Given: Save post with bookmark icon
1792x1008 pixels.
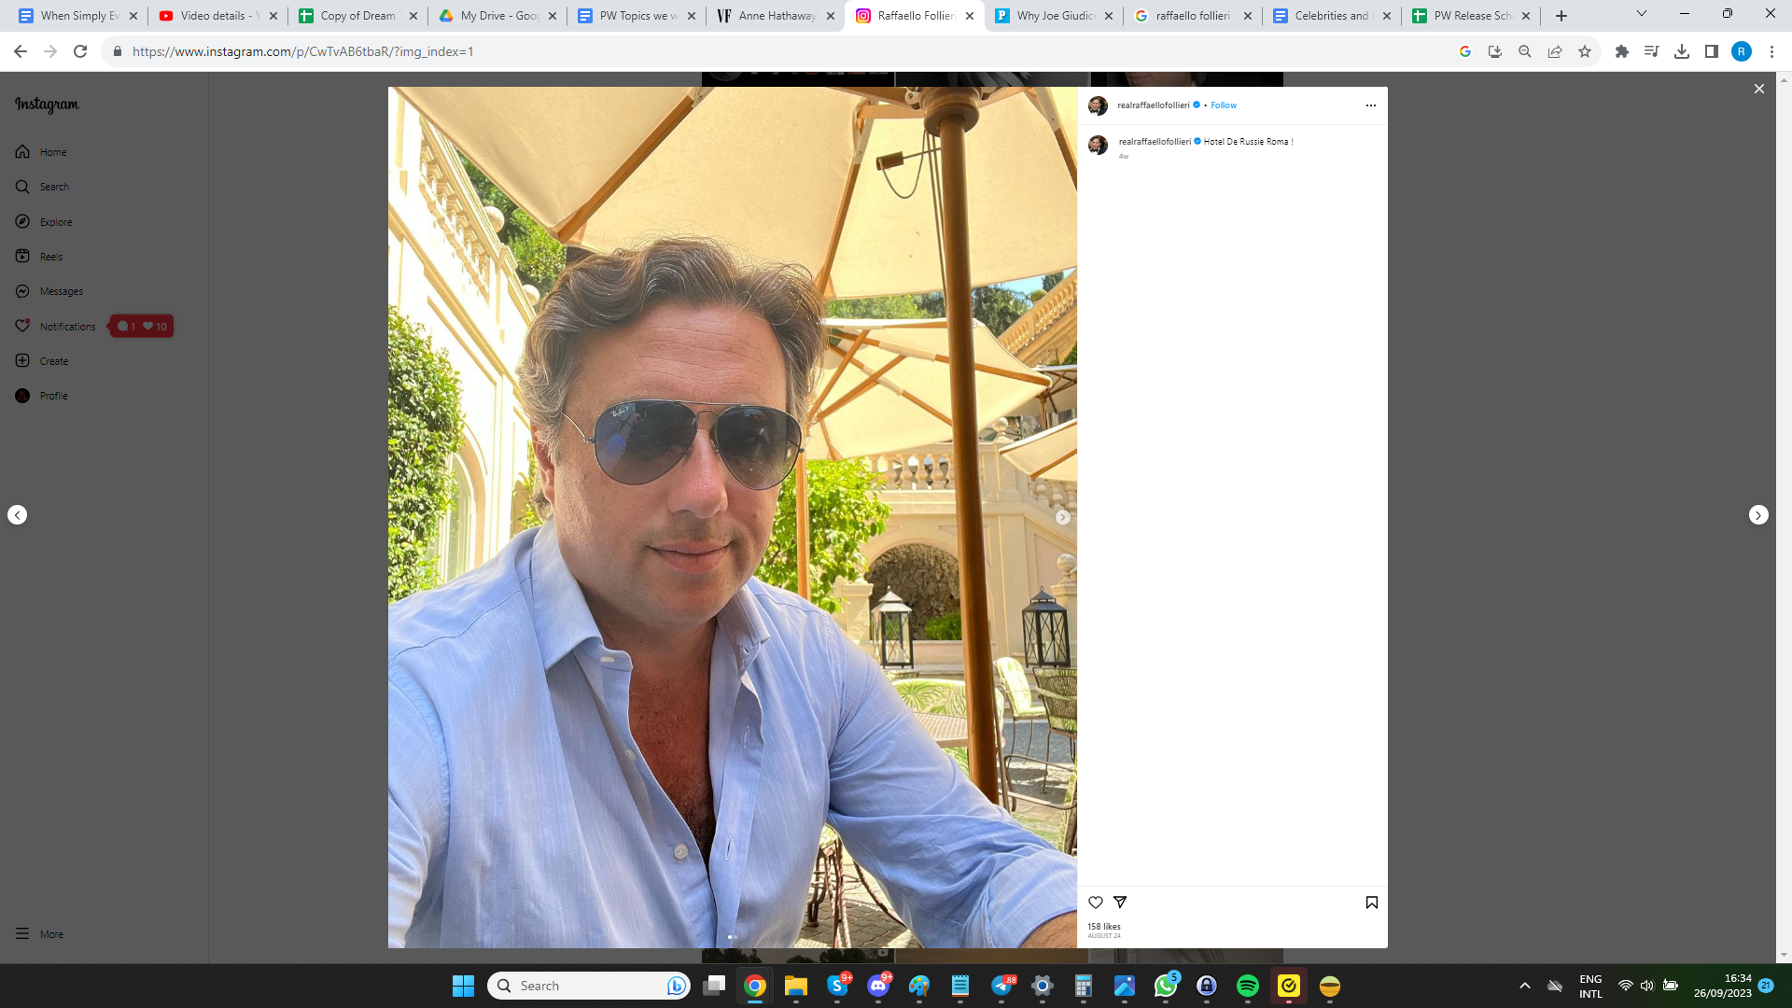Looking at the screenshot, I should point(1371,903).
